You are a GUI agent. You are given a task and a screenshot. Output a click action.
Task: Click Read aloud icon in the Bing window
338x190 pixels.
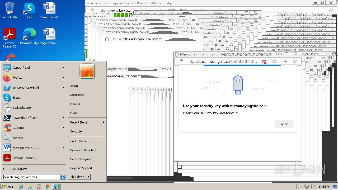331,10
